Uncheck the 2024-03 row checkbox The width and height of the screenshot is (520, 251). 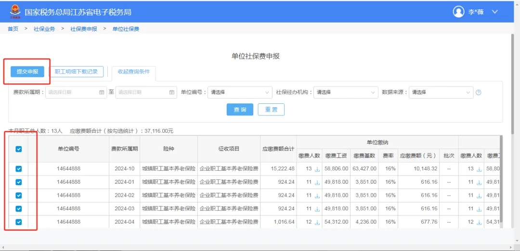click(x=19, y=209)
